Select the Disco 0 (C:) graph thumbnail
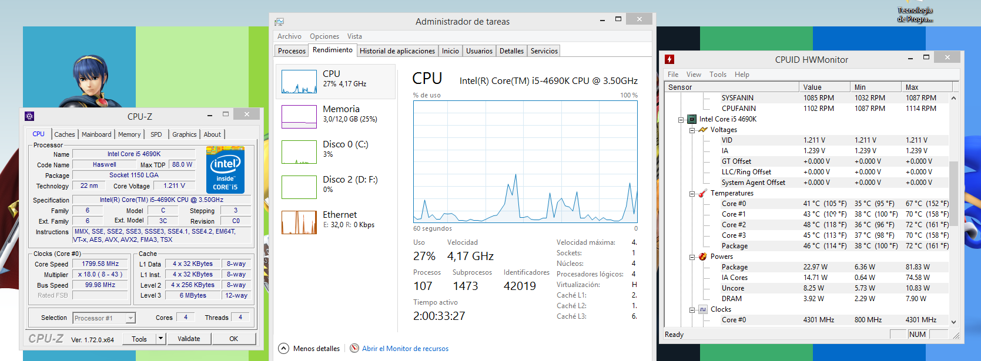 pyautogui.click(x=299, y=152)
